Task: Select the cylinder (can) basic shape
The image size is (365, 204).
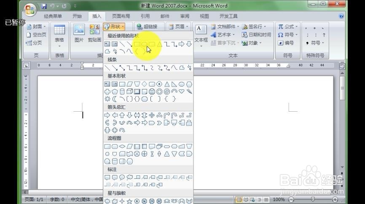Action: click(x=122, y=92)
